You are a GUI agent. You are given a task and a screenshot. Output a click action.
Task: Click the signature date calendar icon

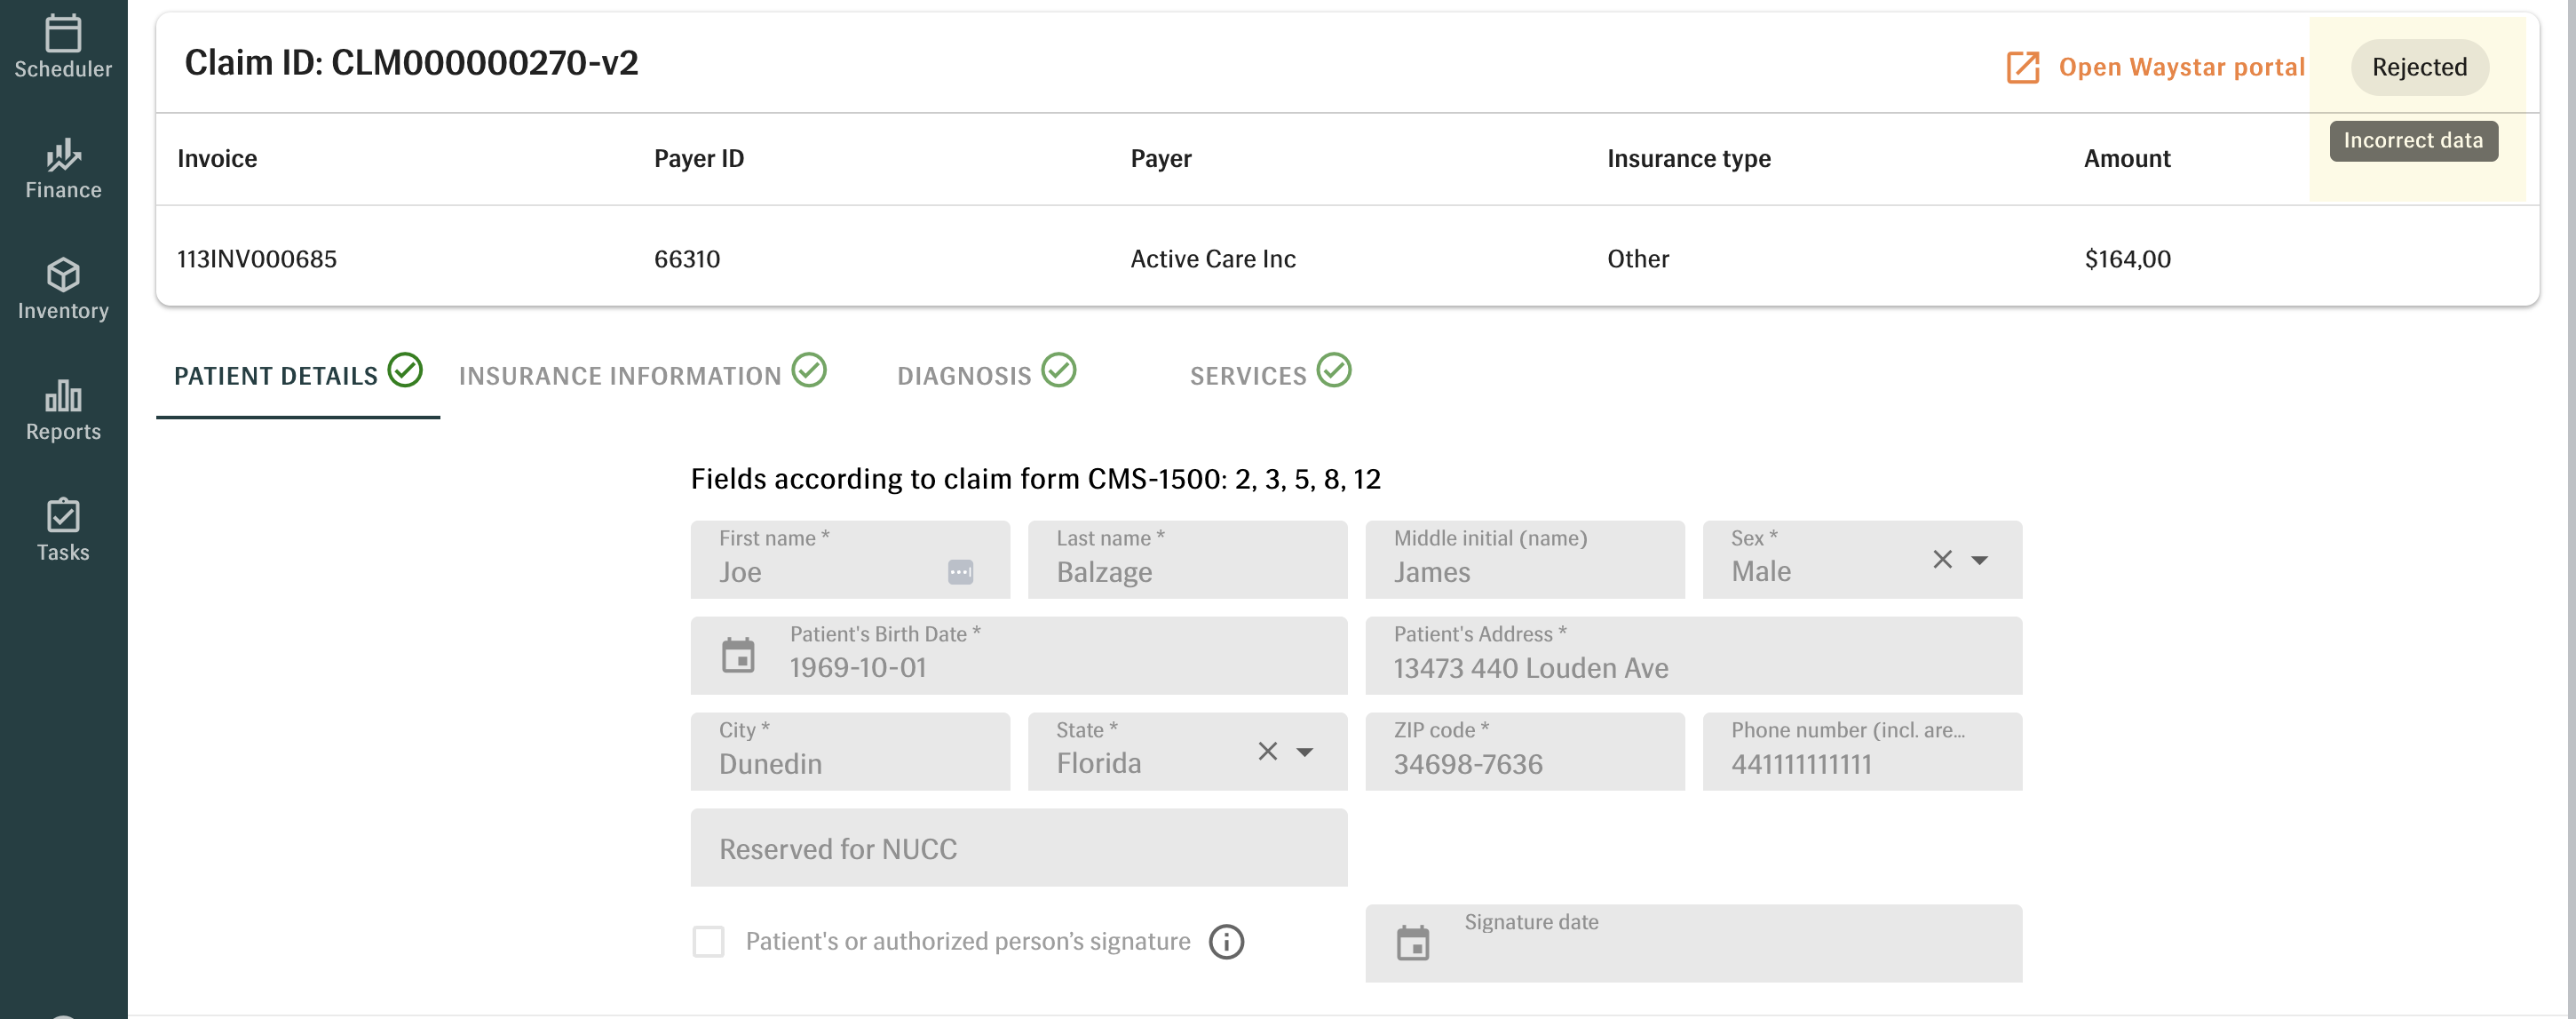pos(1412,943)
